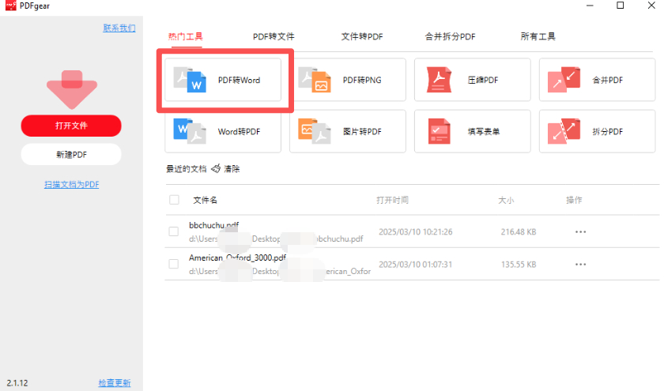This screenshot has width=664, height=391.
Task: Click the broom icon next to 清除
Action: click(x=216, y=168)
